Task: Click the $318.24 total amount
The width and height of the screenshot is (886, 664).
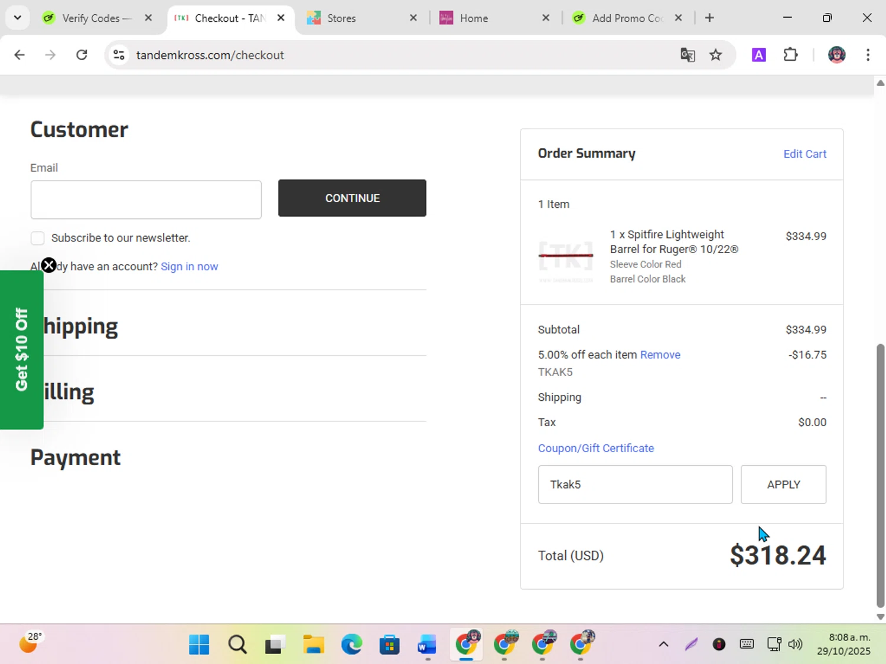Action: click(x=778, y=555)
